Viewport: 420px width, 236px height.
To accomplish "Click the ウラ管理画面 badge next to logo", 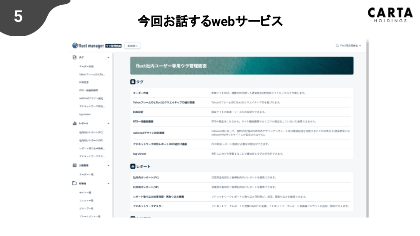I will (113, 46).
